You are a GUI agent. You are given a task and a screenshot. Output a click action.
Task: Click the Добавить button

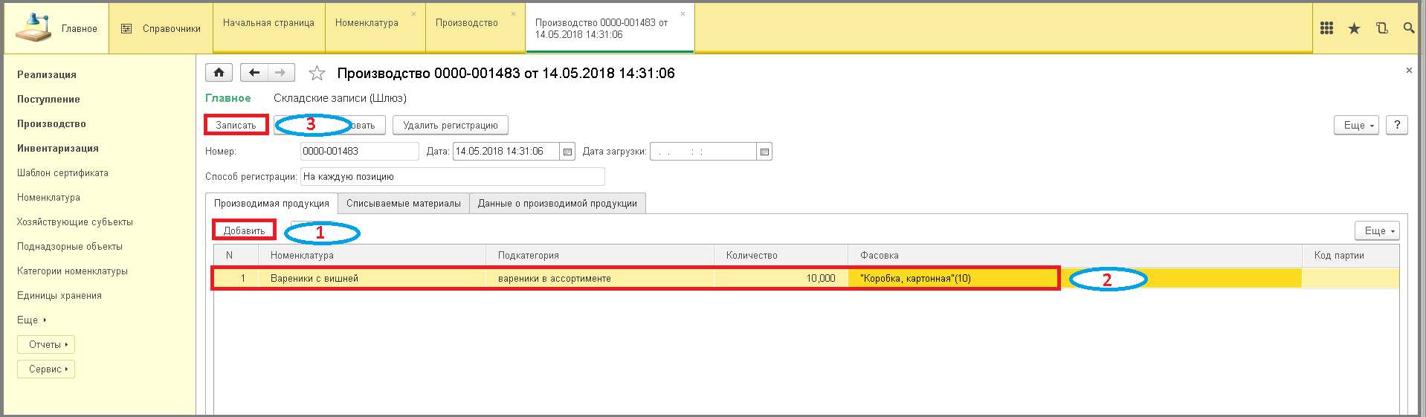point(244,230)
